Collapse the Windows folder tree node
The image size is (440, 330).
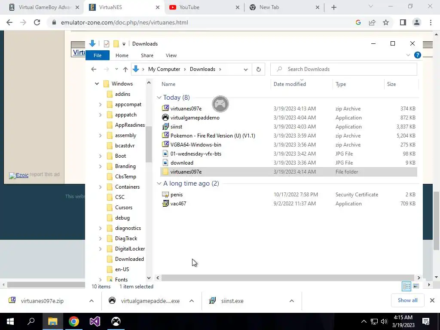click(x=97, y=84)
